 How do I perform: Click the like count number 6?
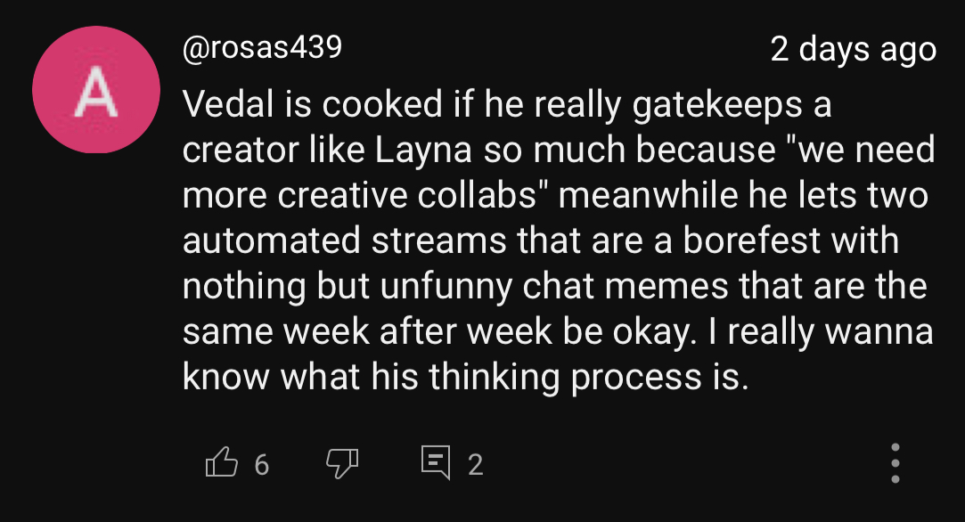pos(261,464)
